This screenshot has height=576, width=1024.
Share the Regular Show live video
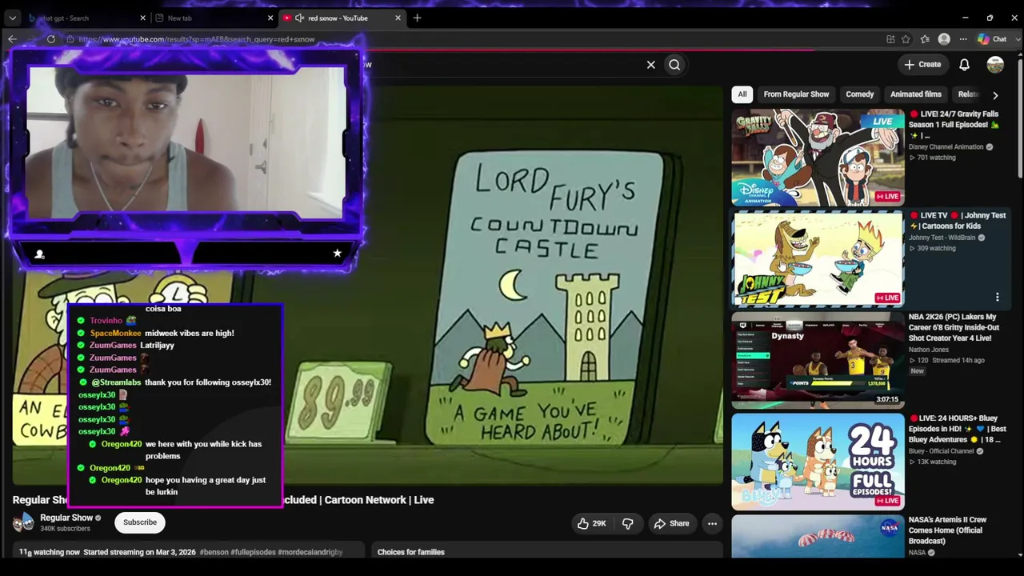tap(671, 524)
